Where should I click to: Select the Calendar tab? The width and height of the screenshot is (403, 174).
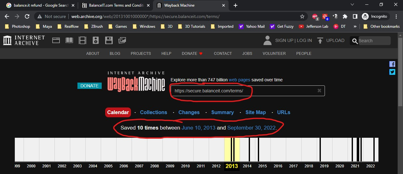[x=118, y=112]
